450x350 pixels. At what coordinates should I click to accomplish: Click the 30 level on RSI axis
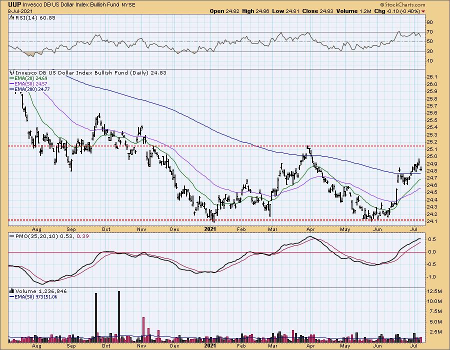(x=429, y=51)
